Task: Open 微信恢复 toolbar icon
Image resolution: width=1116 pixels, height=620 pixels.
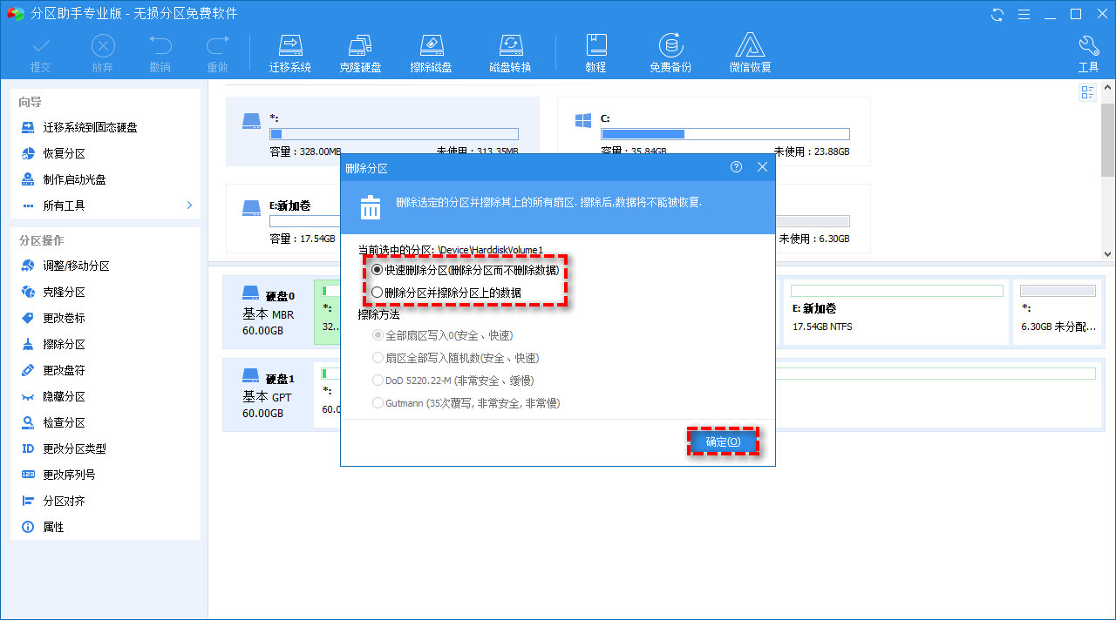Action: pyautogui.click(x=751, y=54)
